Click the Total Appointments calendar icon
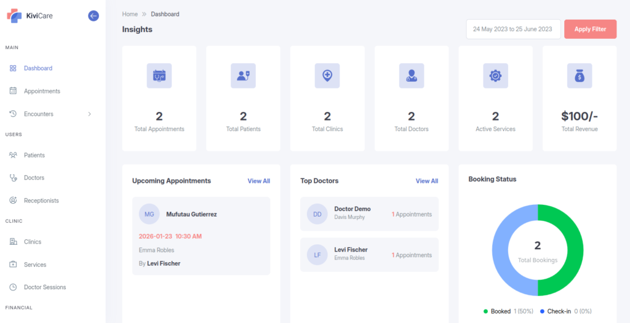 pyautogui.click(x=159, y=76)
